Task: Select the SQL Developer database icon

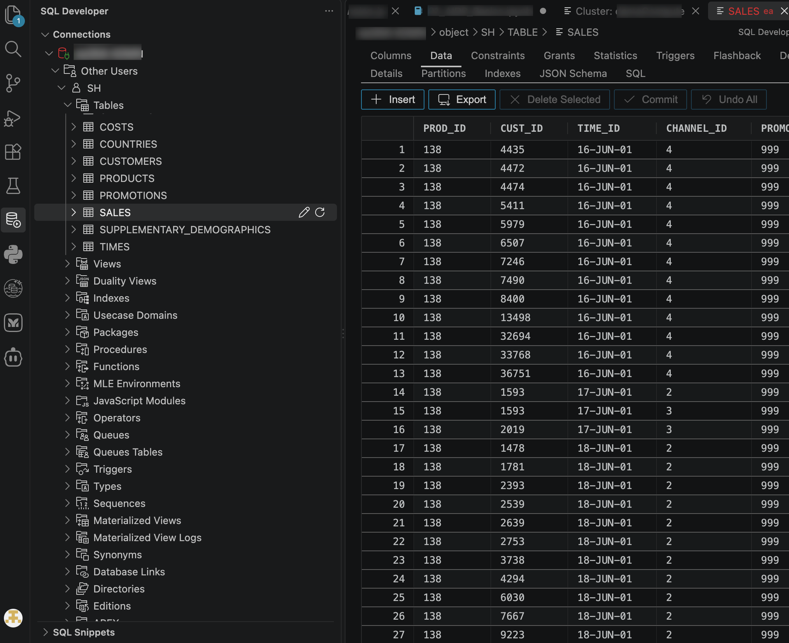Action: pyautogui.click(x=13, y=220)
